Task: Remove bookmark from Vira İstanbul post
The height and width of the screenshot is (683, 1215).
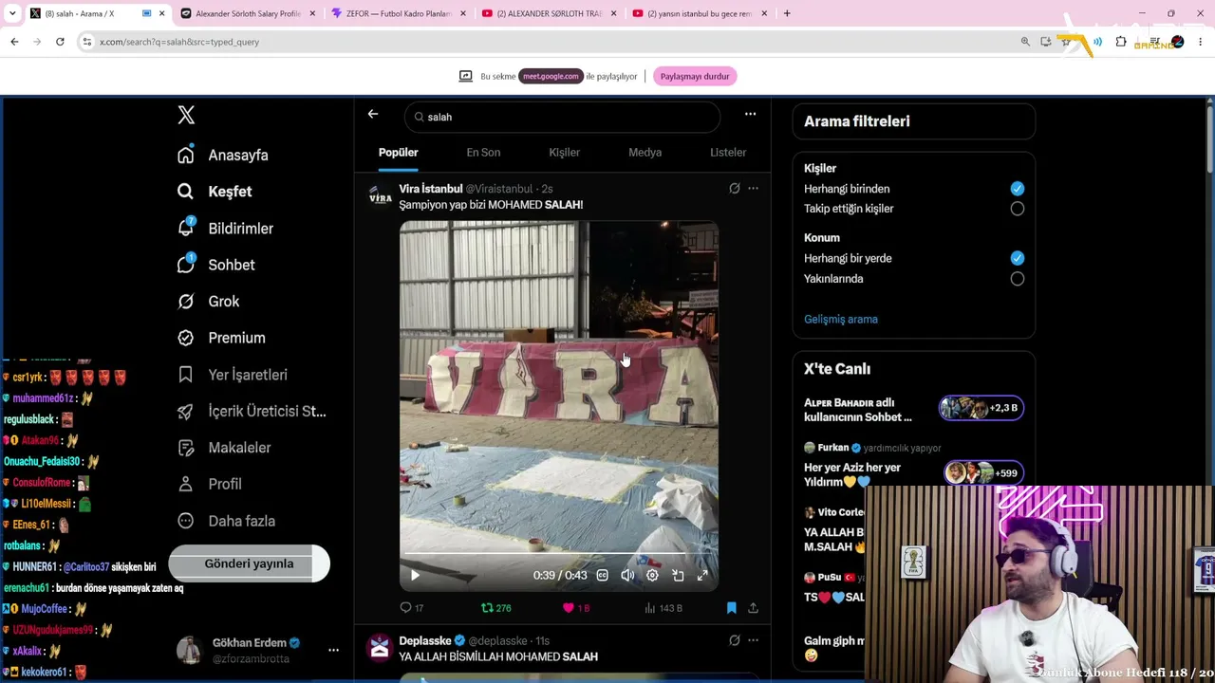Action: pyautogui.click(x=731, y=607)
